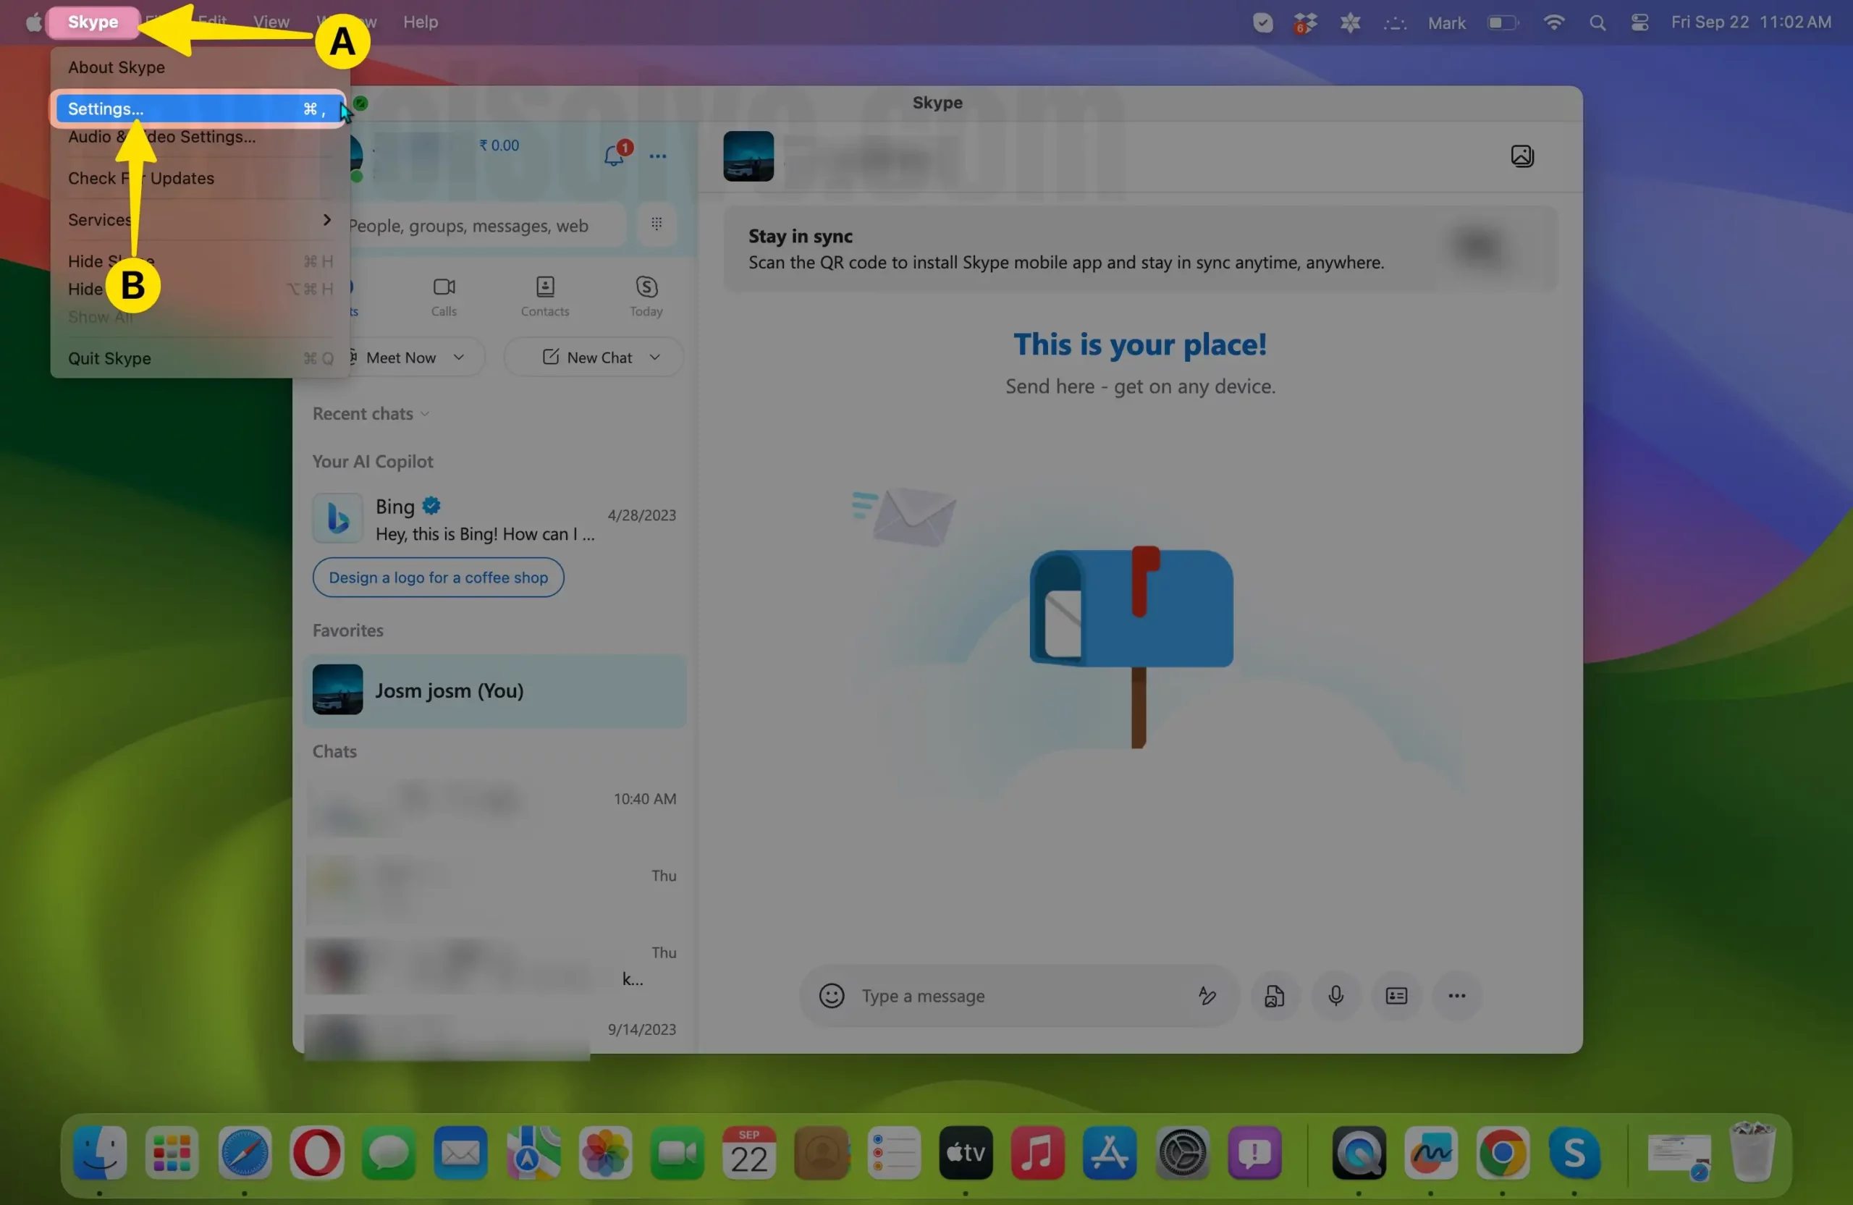Open the Skype profile more options ellipsis
The width and height of the screenshot is (1853, 1205).
point(658,156)
